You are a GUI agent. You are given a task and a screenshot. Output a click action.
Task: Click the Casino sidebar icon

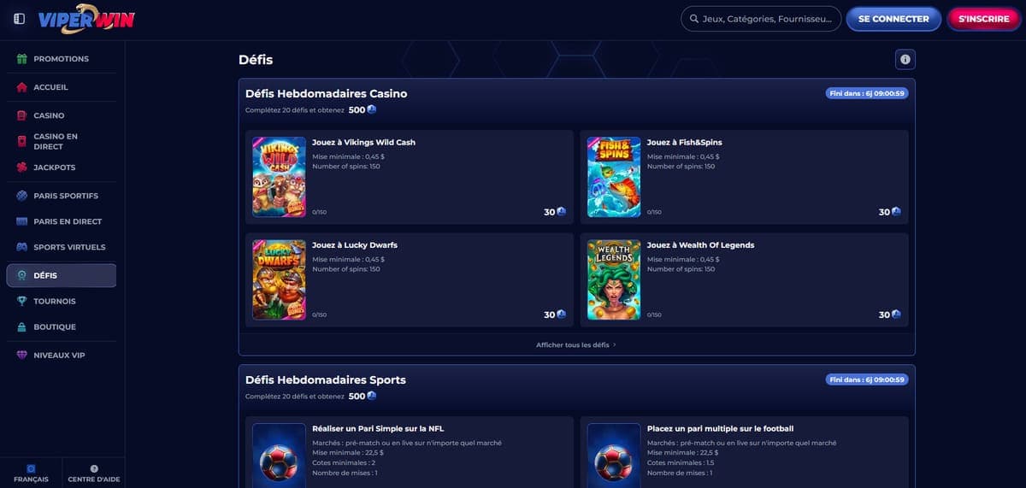(22, 115)
